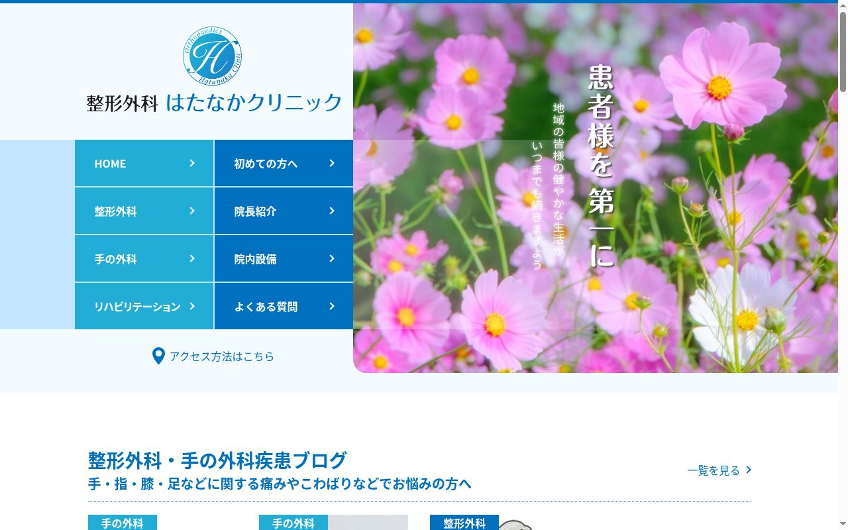Click the first 手の外科 blog category tag
This screenshot has height=530, width=848.
pyautogui.click(x=123, y=523)
